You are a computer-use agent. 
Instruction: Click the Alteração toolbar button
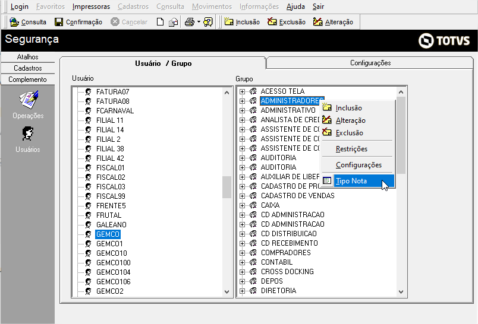point(333,22)
